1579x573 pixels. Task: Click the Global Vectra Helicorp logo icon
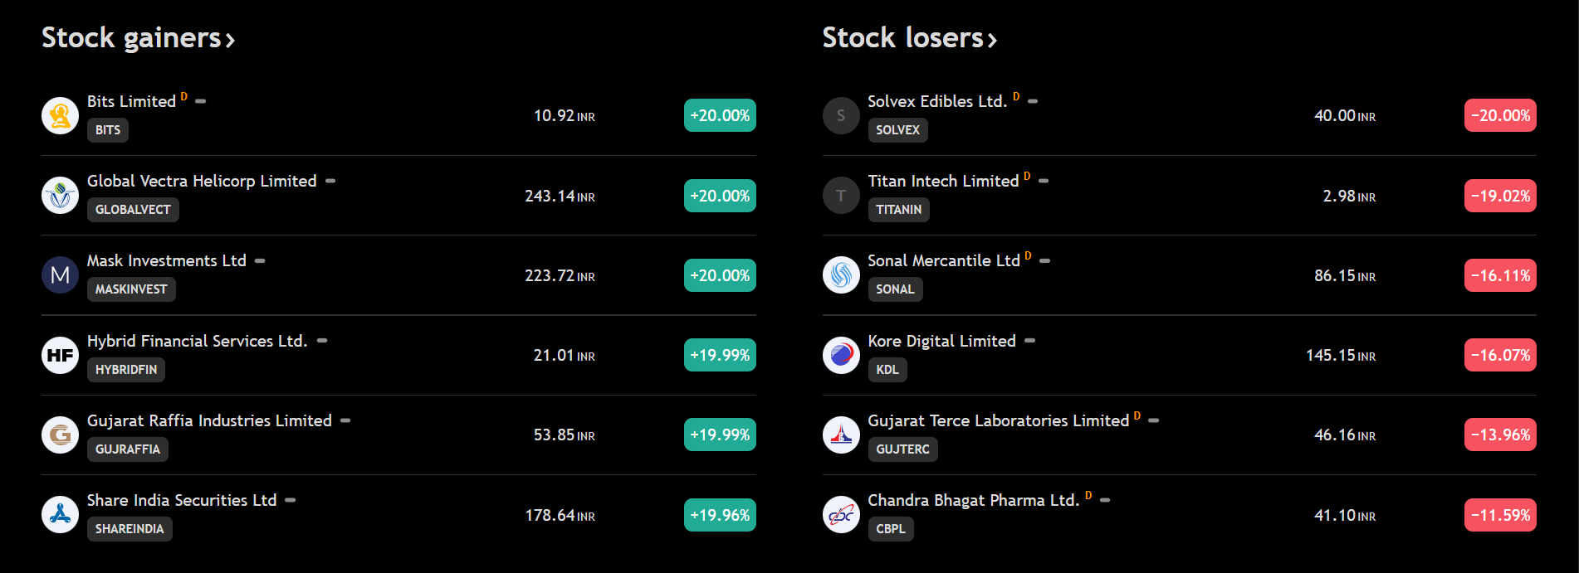pos(60,196)
